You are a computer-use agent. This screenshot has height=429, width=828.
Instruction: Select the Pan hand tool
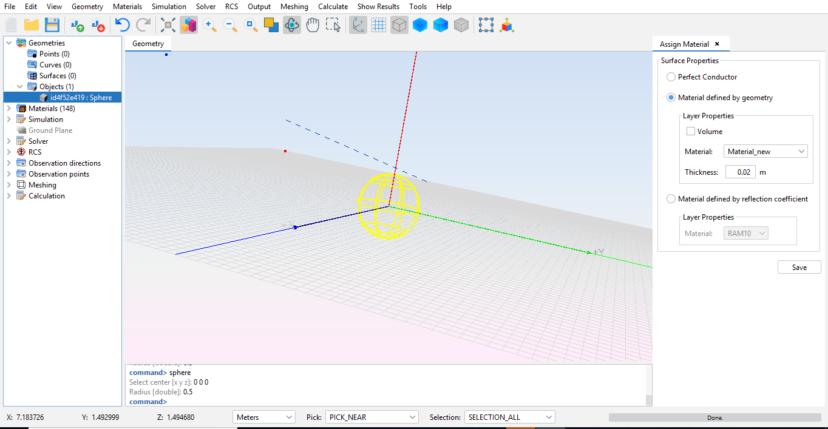coord(313,25)
